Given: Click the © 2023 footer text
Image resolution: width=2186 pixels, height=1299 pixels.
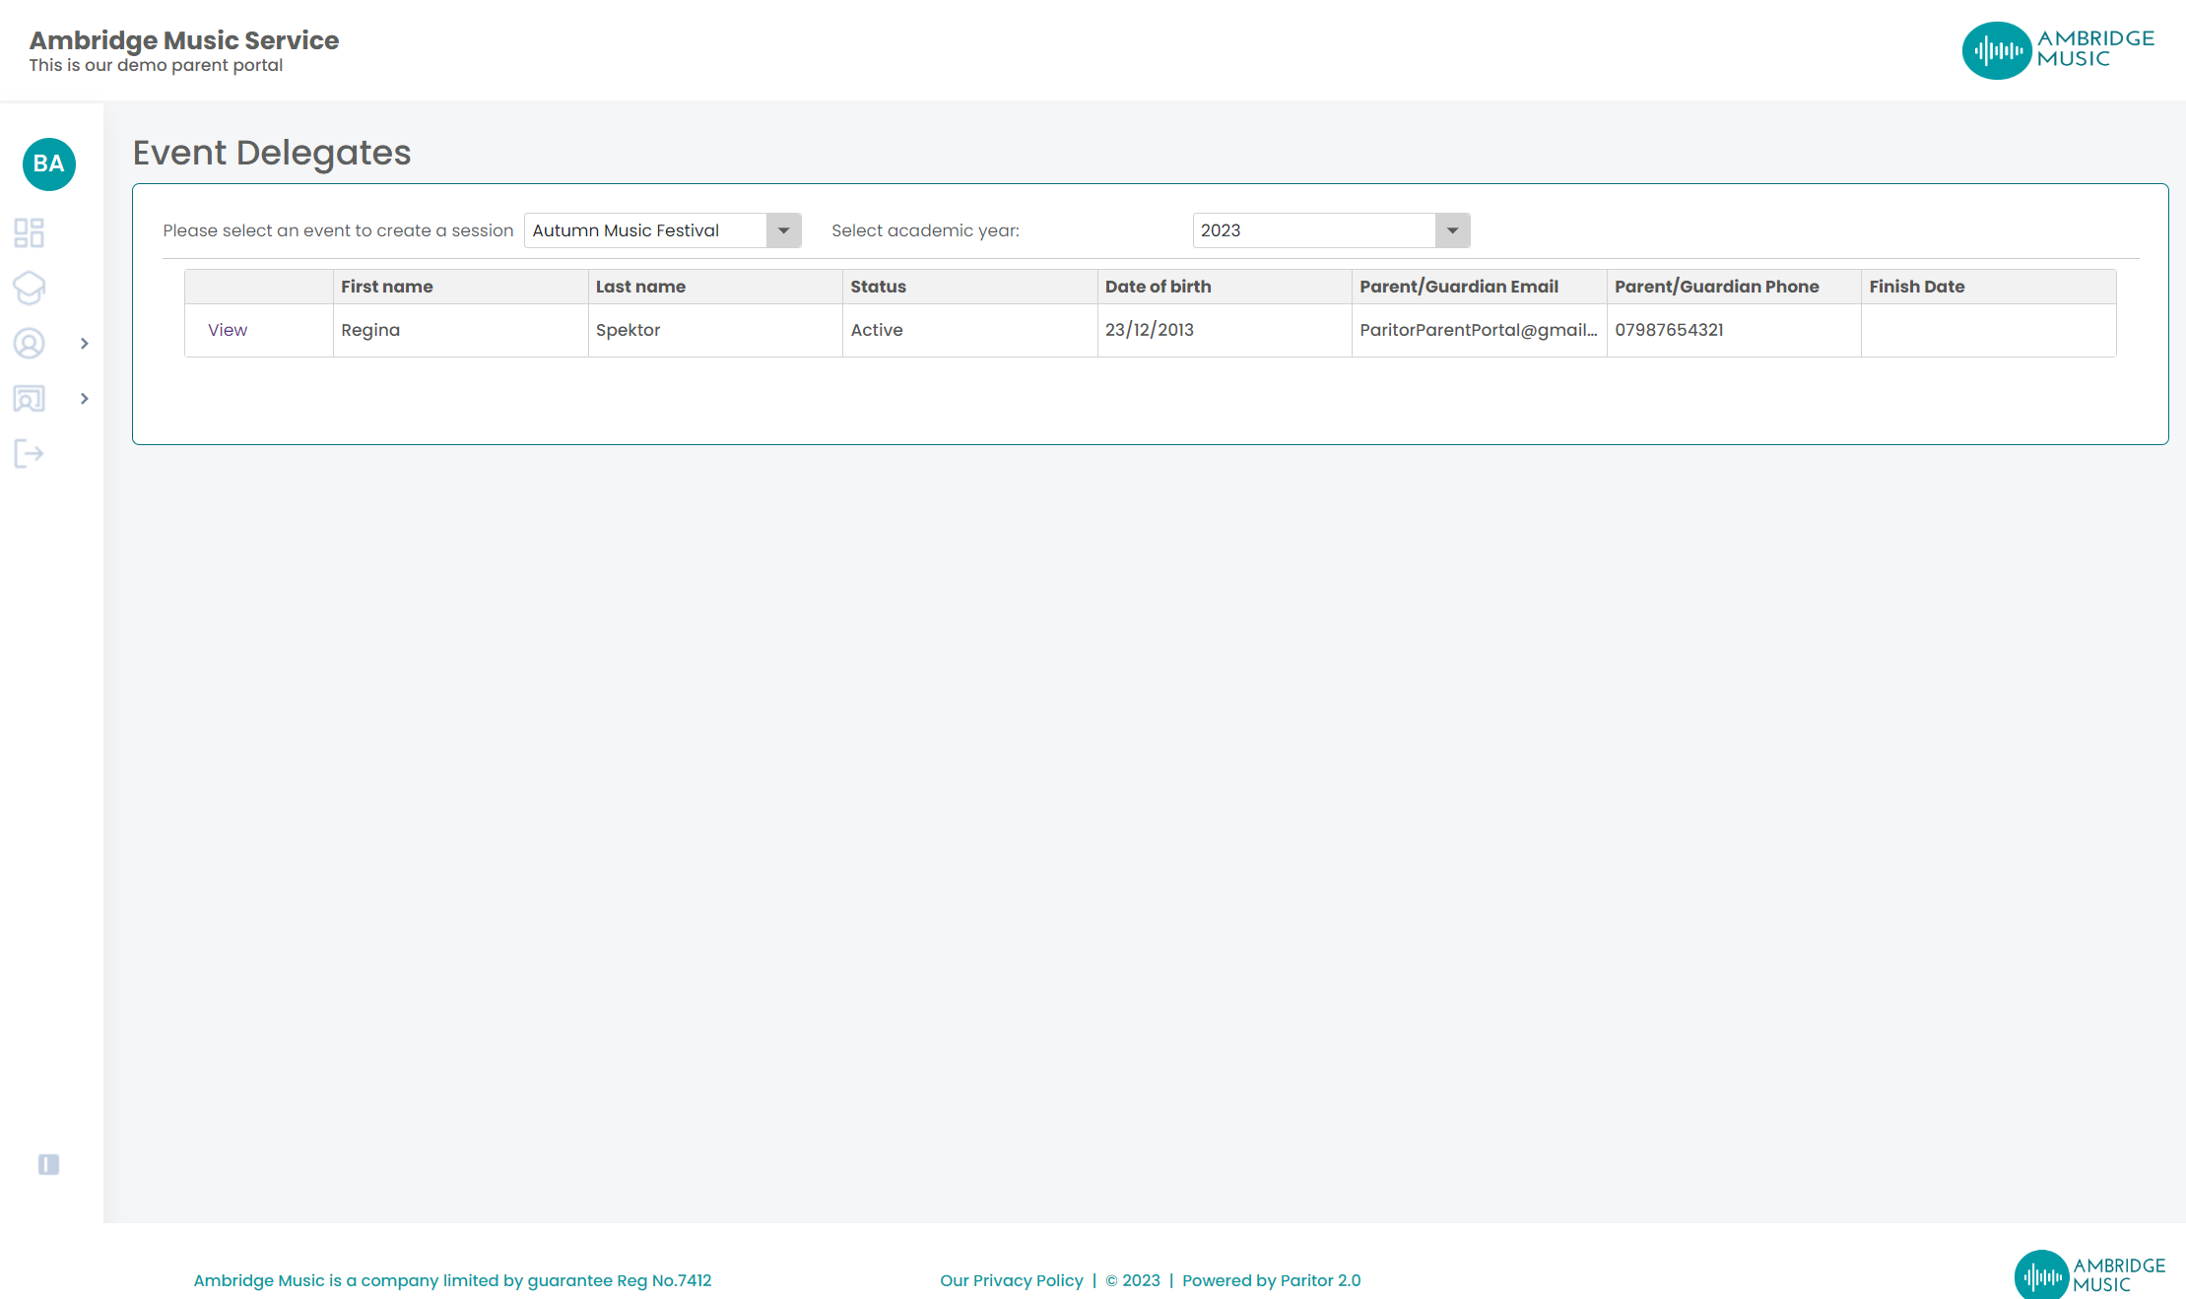Looking at the screenshot, I should (x=1133, y=1280).
